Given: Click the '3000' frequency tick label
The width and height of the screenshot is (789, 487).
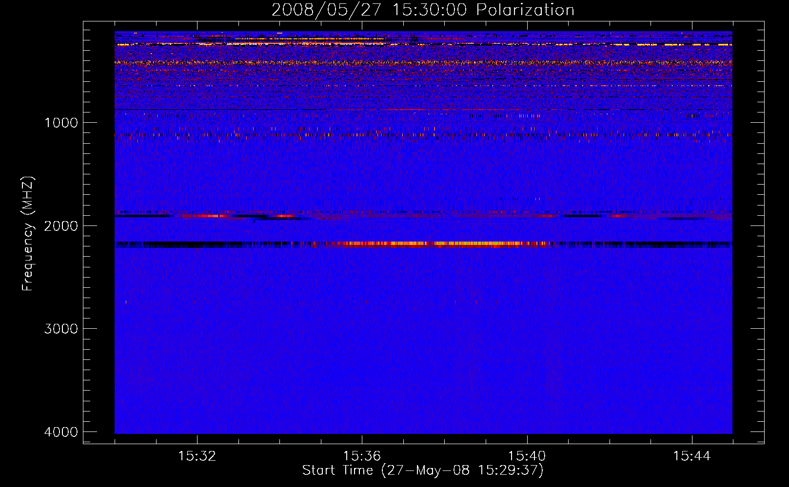Looking at the screenshot, I should 61,329.
